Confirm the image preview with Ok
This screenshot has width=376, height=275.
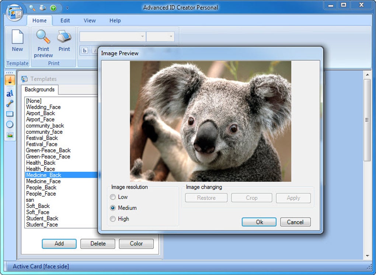tap(259, 222)
